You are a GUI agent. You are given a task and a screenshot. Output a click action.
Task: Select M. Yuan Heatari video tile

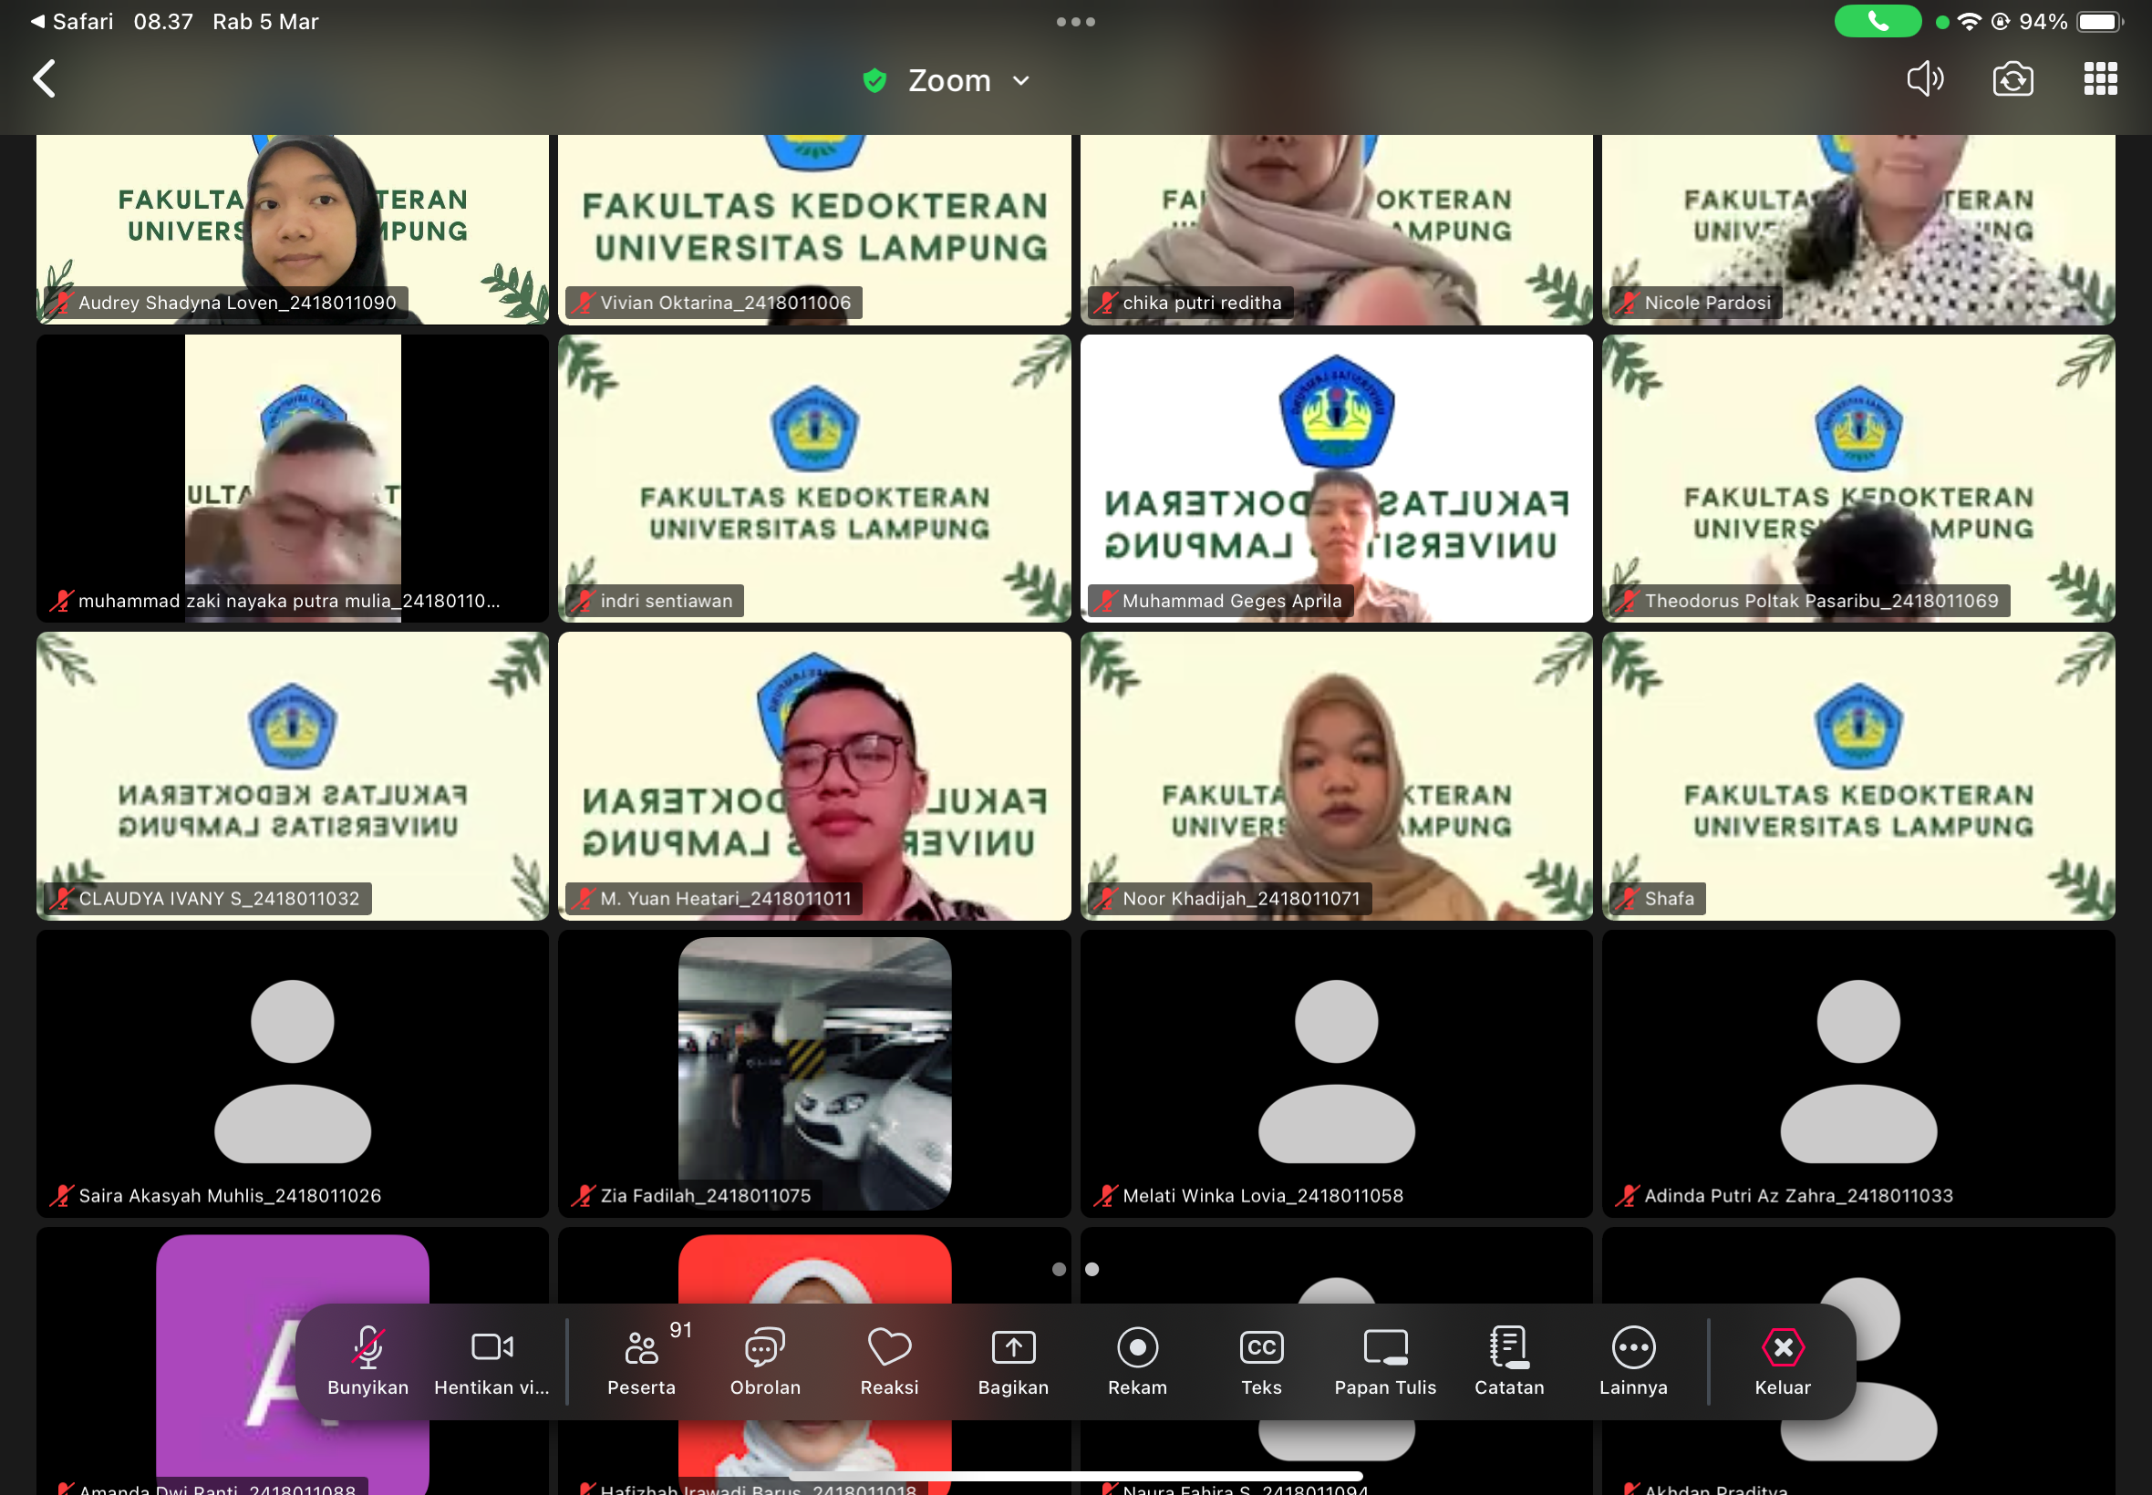(x=814, y=776)
